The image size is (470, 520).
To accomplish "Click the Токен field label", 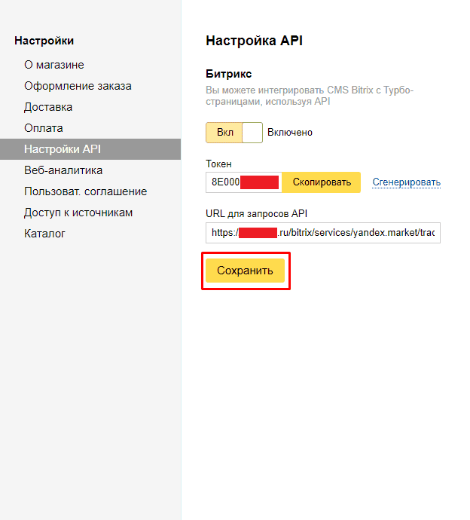I will [x=218, y=164].
